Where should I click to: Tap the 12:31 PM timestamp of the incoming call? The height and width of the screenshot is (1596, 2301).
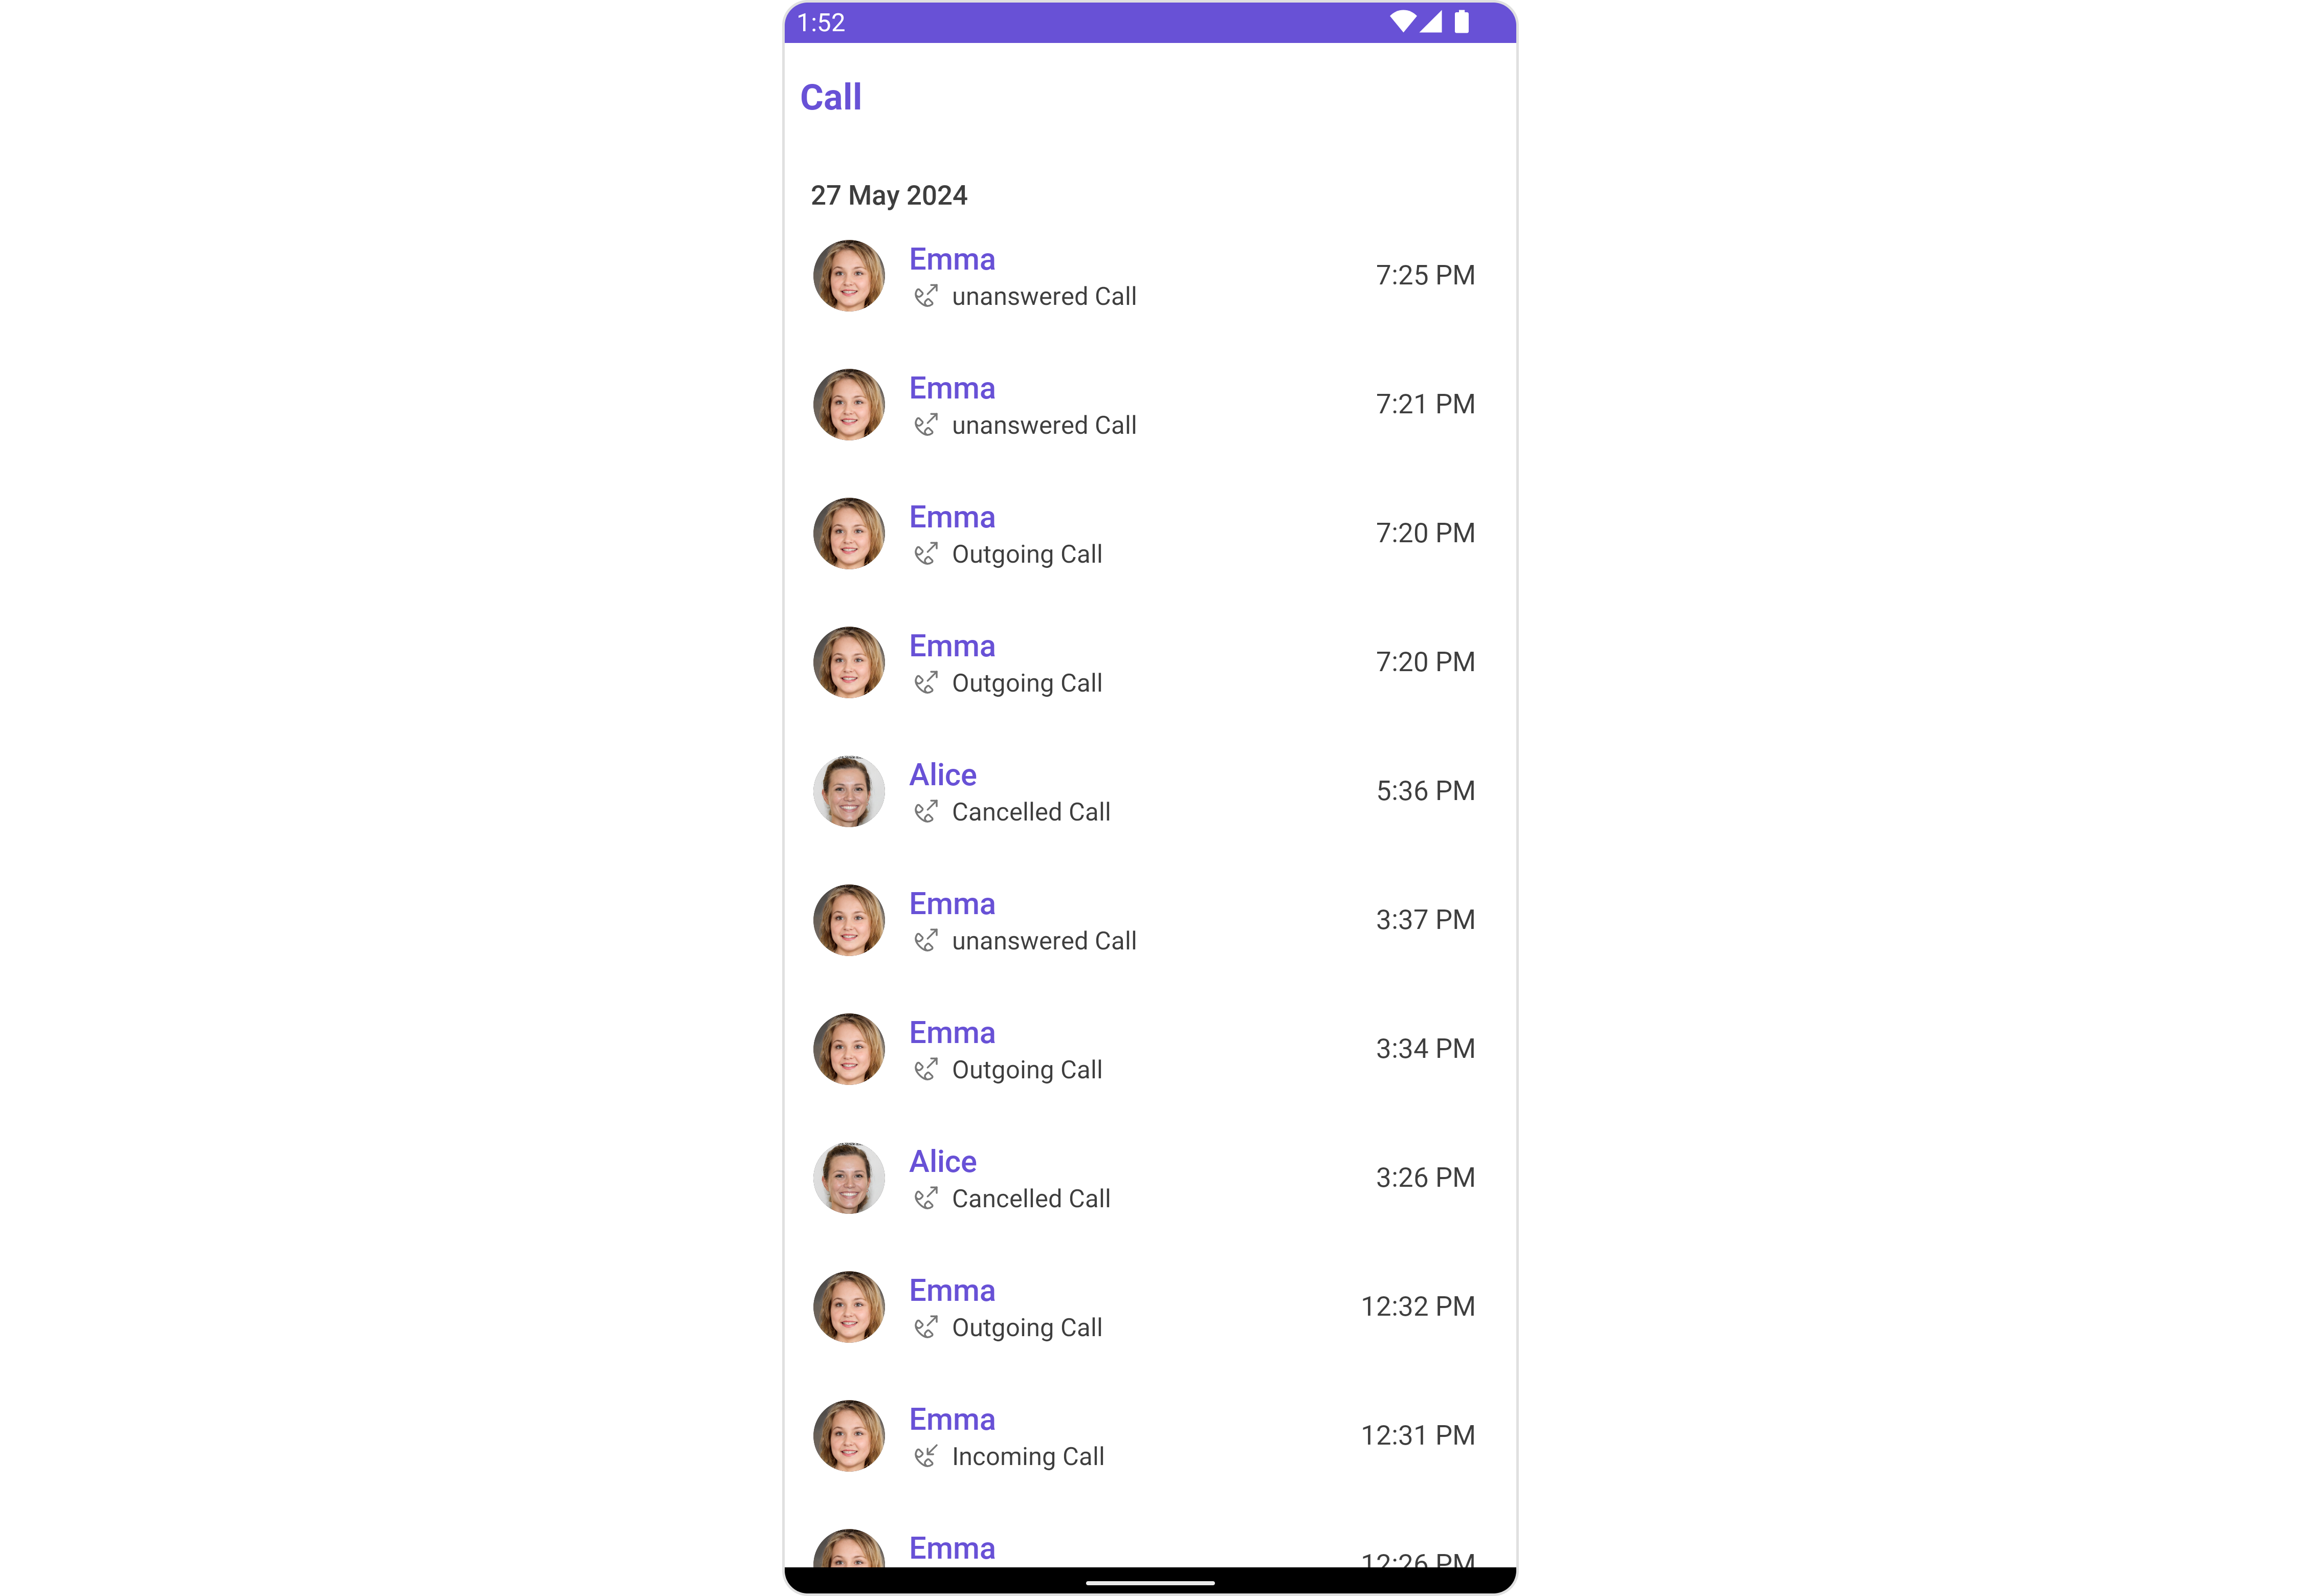1418,1435
